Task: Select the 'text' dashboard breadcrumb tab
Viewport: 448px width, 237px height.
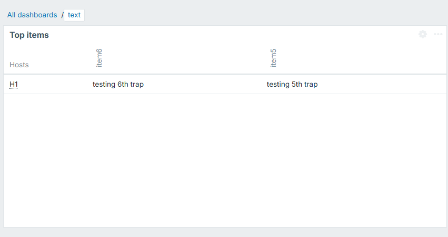Action: 74,15
